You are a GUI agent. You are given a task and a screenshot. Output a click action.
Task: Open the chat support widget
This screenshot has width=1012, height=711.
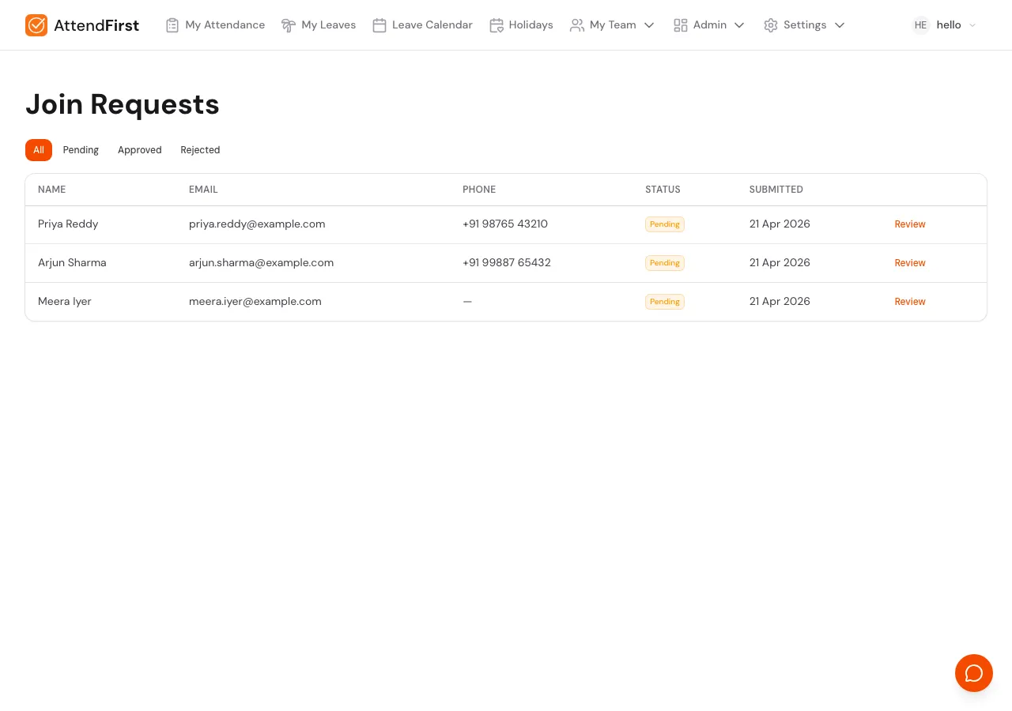pyautogui.click(x=974, y=673)
